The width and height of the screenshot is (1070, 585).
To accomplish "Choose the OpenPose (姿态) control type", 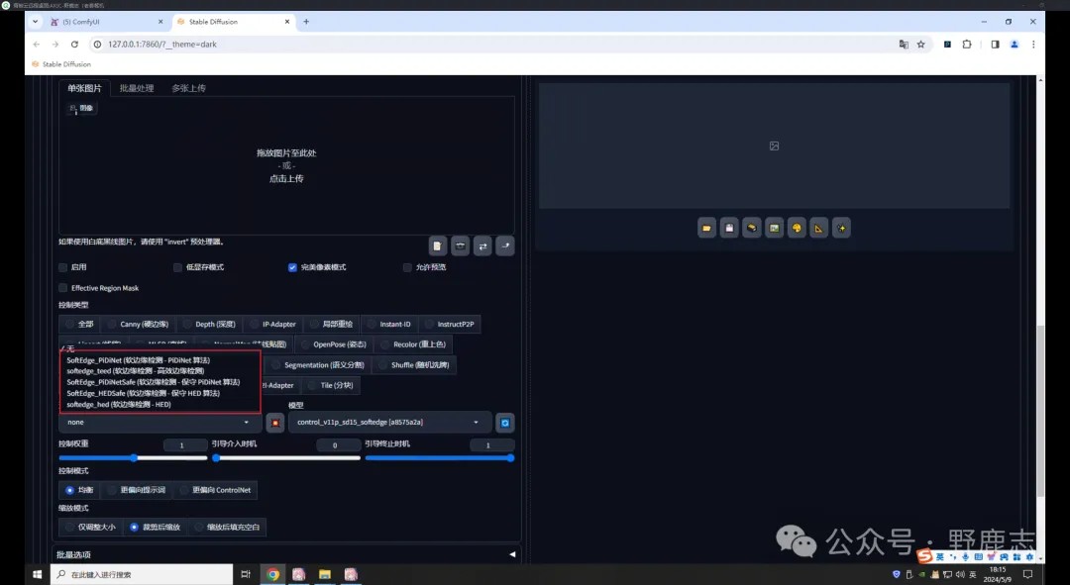I will click(333, 344).
